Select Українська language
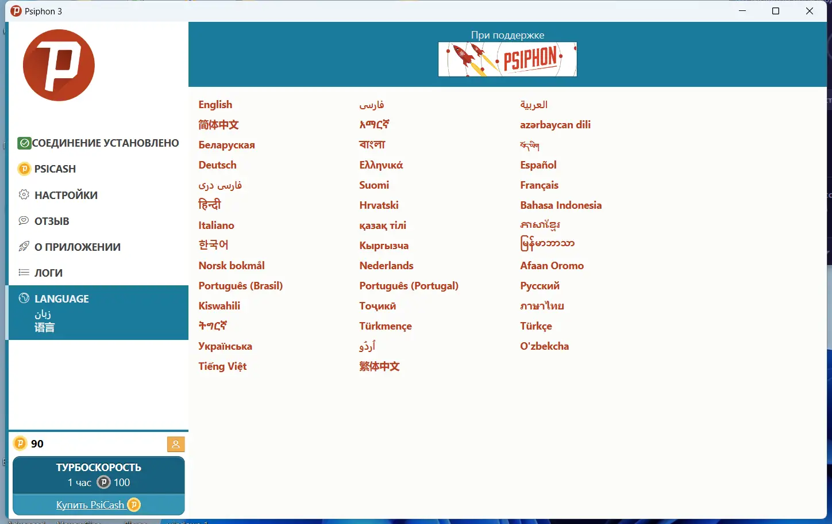 tap(225, 346)
